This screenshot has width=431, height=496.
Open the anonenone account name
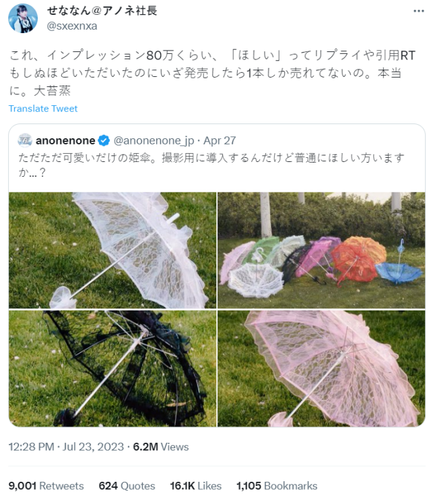65,140
